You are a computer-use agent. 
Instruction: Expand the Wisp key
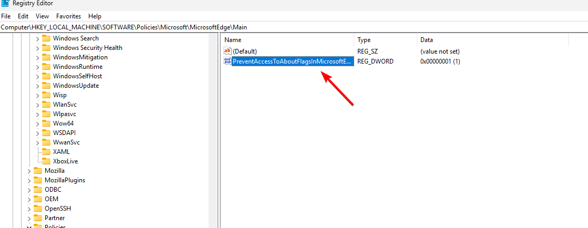click(37, 95)
